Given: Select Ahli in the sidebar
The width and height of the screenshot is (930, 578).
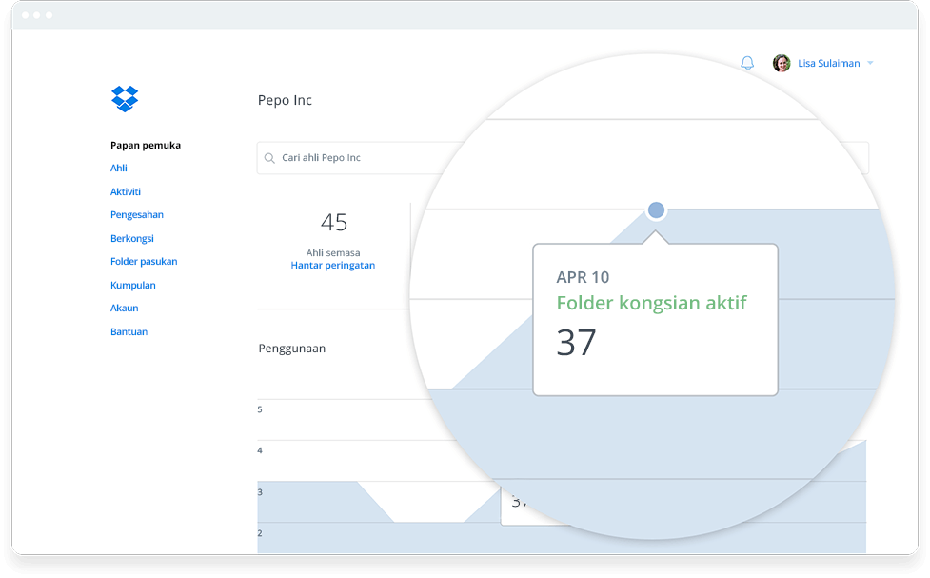Looking at the screenshot, I should tap(118, 168).
